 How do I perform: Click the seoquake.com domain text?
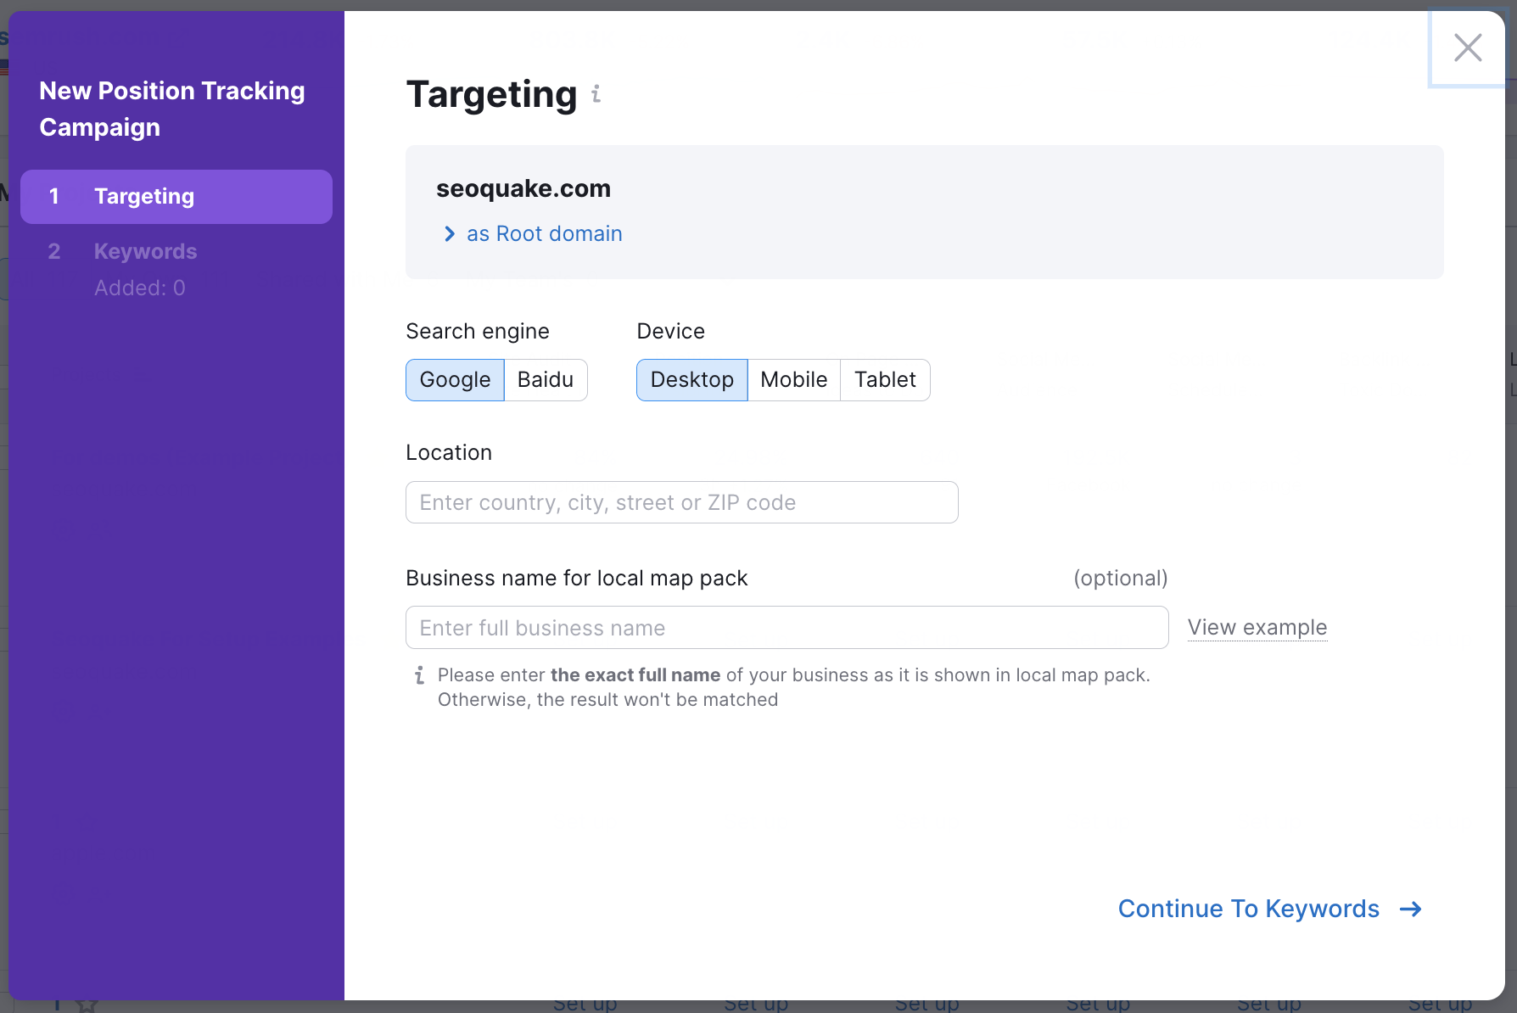(x=523, y=188)
